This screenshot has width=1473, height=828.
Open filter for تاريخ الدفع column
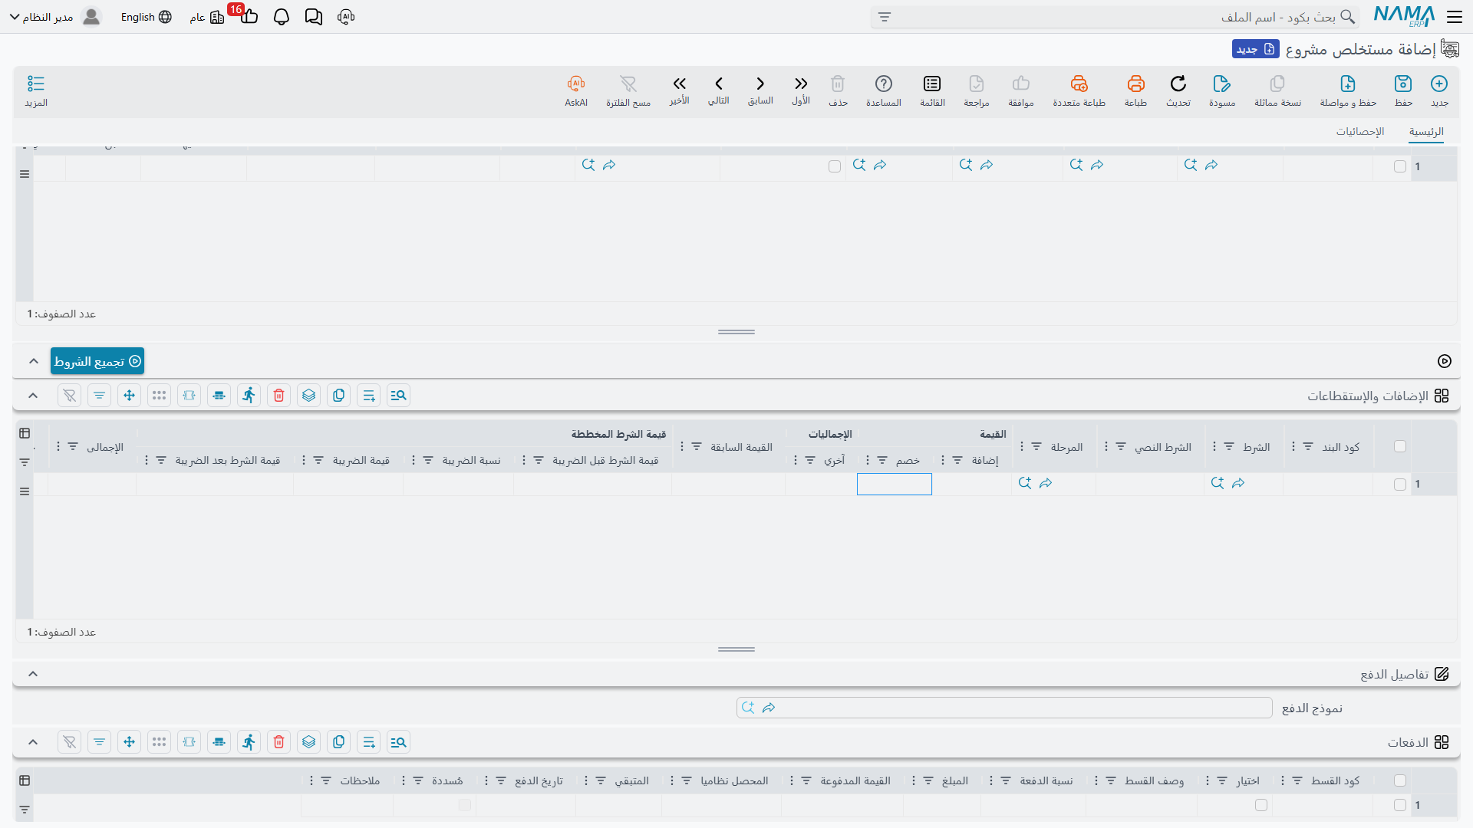(x=501, y=780)
